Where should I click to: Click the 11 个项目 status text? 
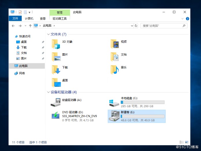18,142
